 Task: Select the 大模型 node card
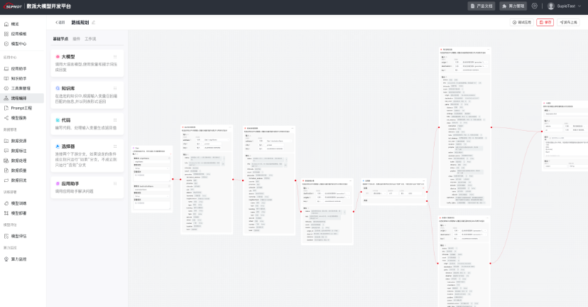[87, 63]
